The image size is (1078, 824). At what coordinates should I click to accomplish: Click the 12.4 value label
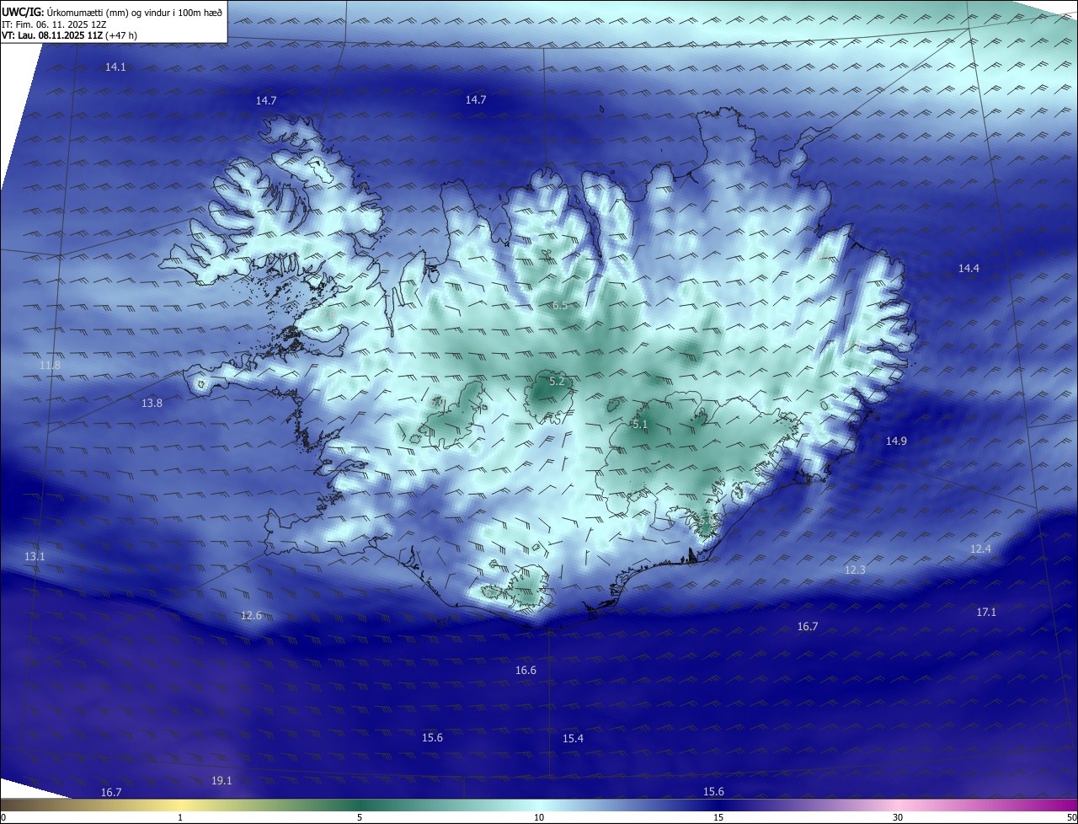tap(980, 548)
